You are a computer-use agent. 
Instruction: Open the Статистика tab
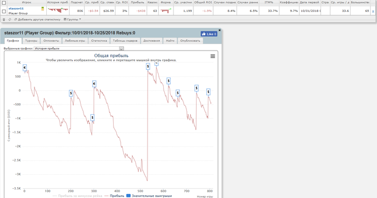pyautogui.click(x=99, y=41)
